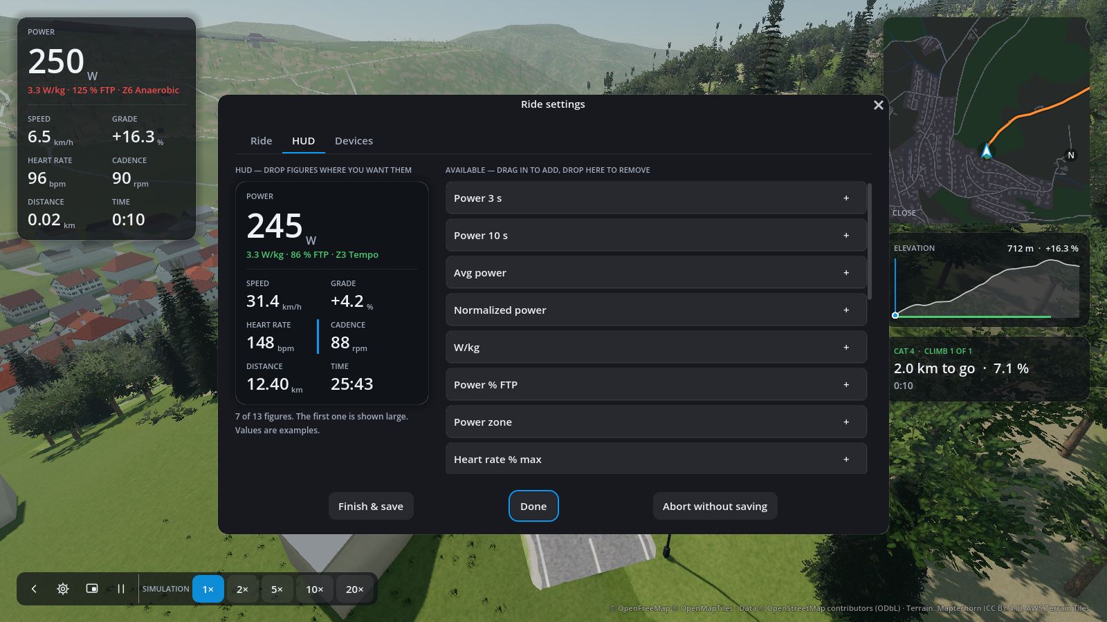This screenshot has height=622, width=1107.
Task: Open settings gear in bottom toolbar
Action: pyautogui.click(x=63, y=589)
